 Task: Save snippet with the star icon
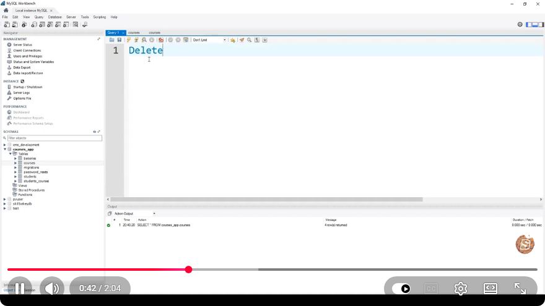232,40
